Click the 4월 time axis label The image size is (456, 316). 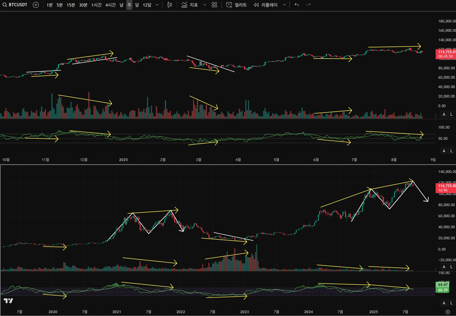click(238, 160)
